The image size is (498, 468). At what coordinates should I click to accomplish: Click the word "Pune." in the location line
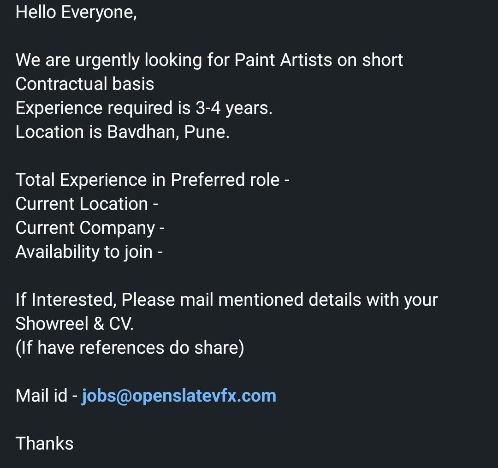point(207,132)
